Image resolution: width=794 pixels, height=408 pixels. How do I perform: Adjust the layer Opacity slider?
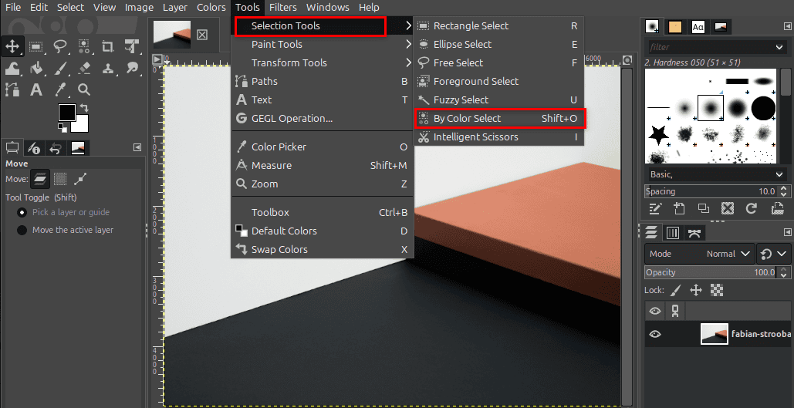tap(711, 272)
